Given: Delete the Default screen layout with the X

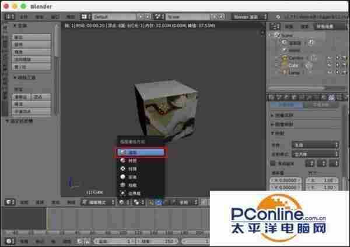Looking at the screenshot, I should 148,17.
